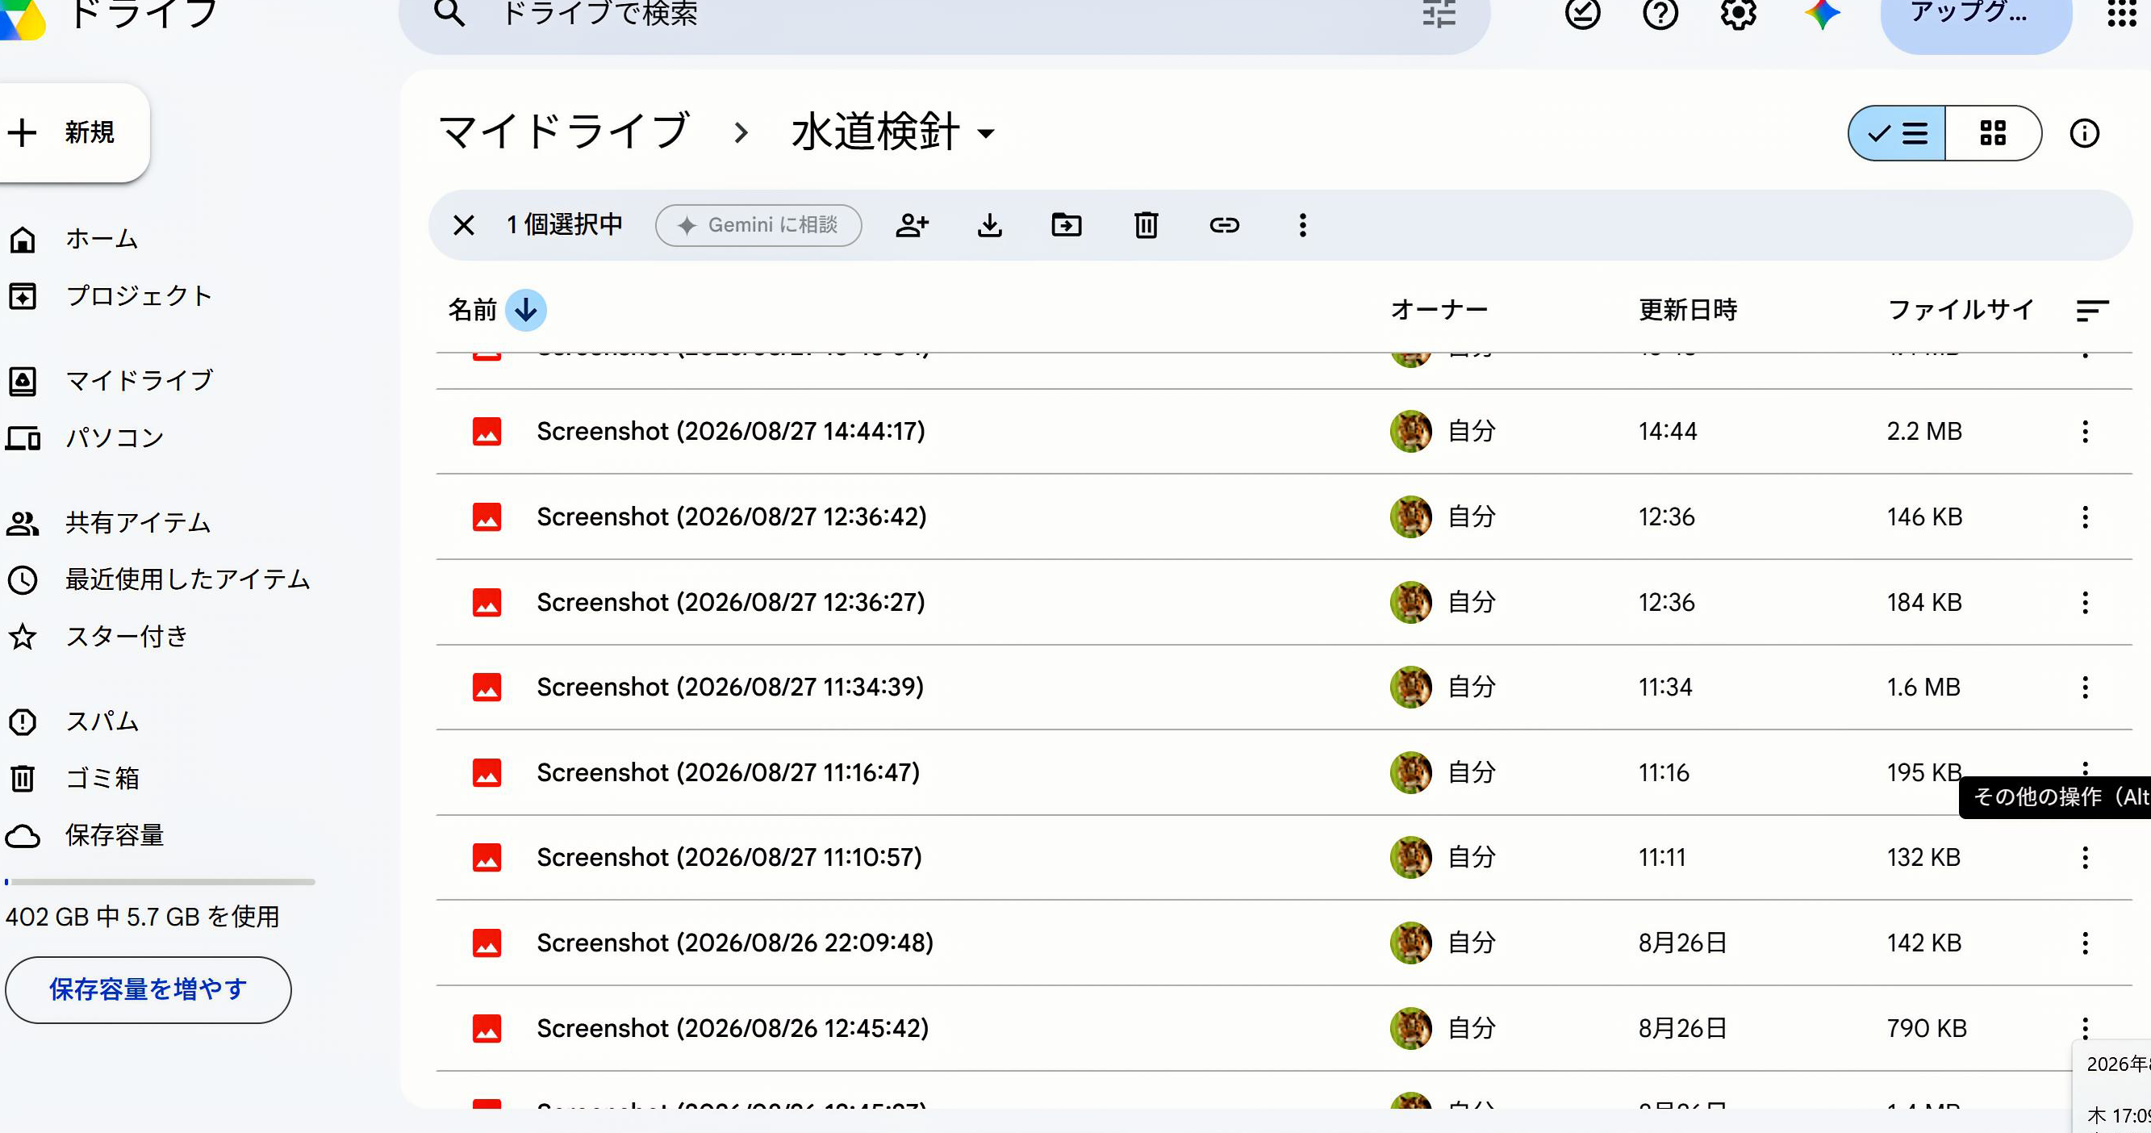Move selected file to trash
This screenshot has height=1133, width=2151.
[1146, 225]
